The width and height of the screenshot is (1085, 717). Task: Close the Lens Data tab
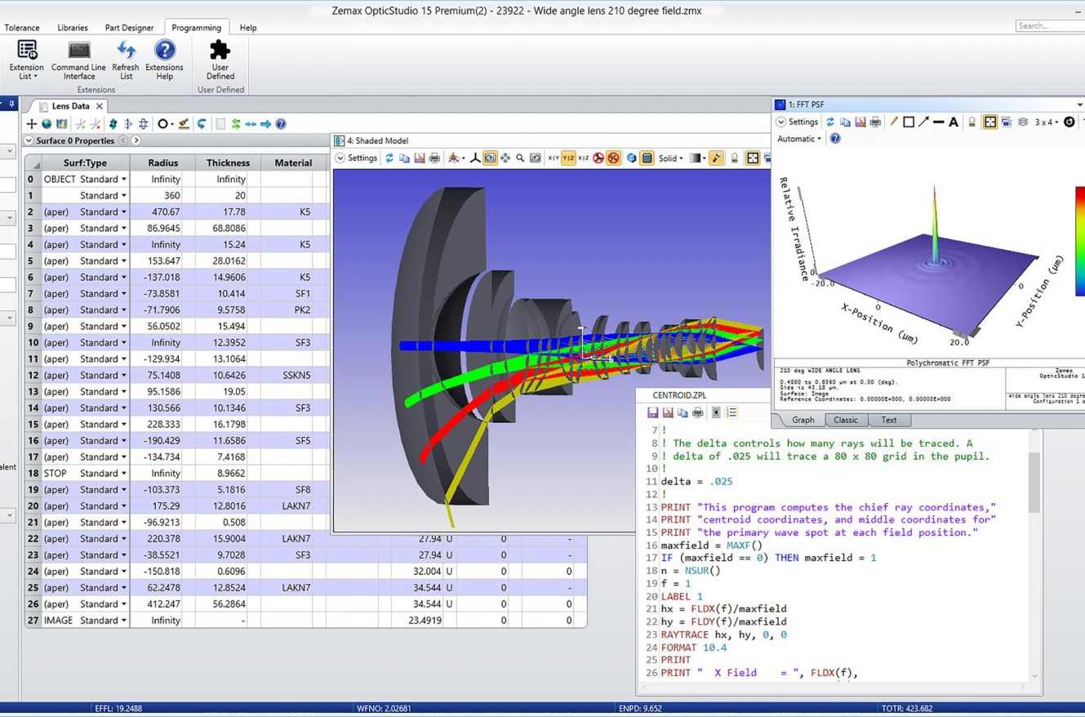[x=100, y=106]
